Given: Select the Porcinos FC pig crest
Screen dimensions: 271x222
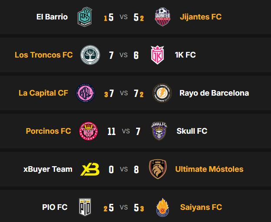Looking at the screenshot, I should click(88, 131).
